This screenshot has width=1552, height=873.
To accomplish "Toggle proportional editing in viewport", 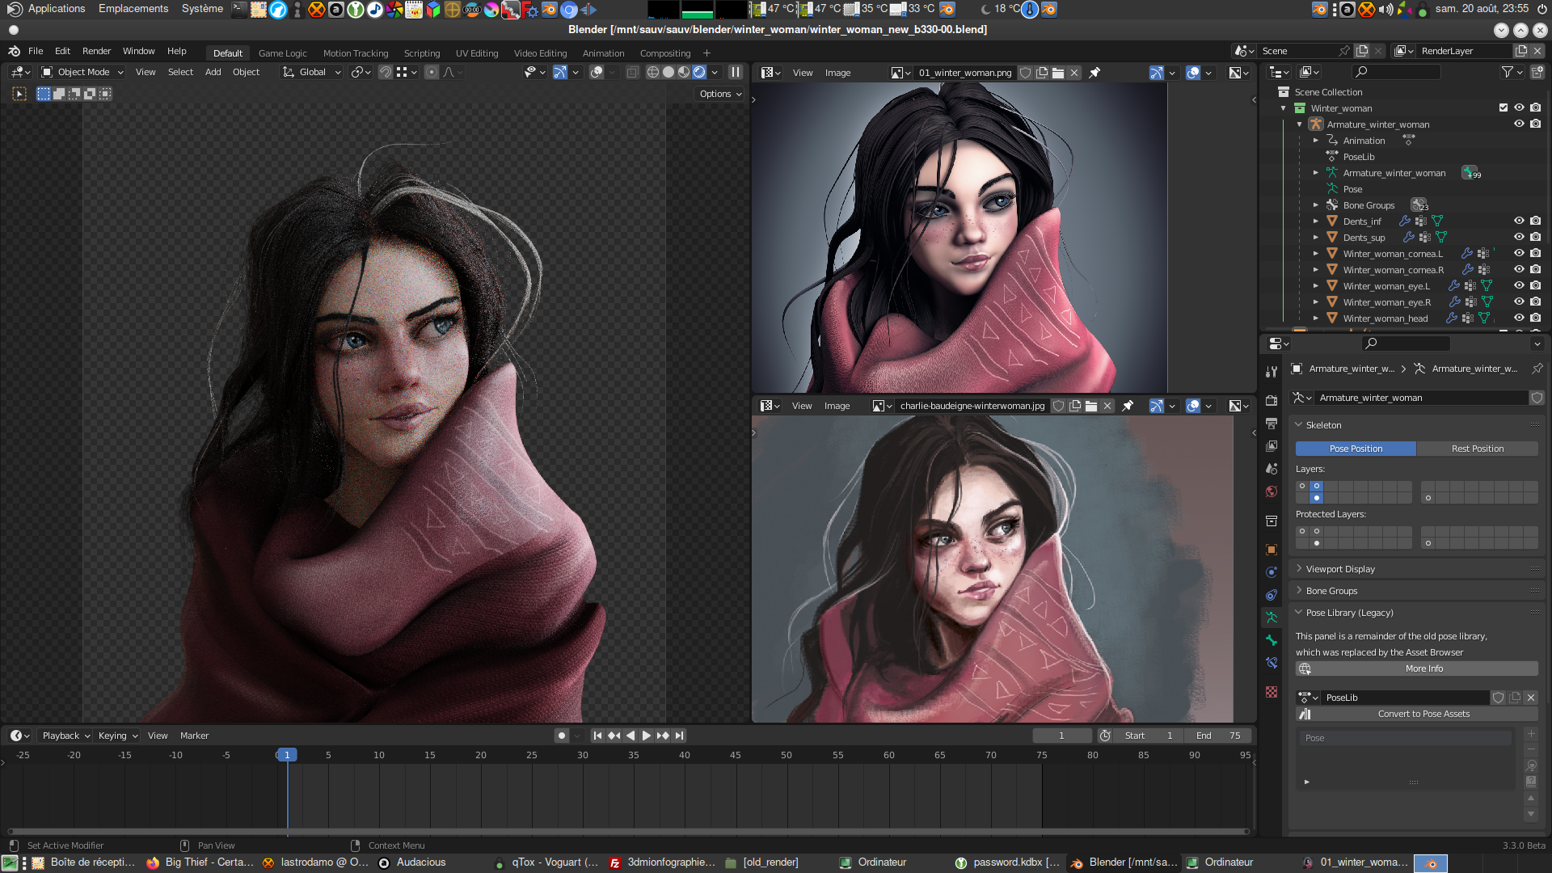I will point(432,72).
